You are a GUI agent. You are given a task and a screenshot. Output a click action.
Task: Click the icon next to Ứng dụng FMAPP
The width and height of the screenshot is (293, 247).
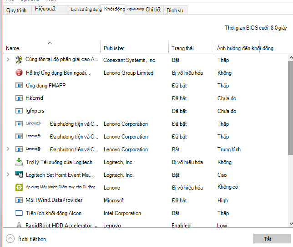pos(19,86)
